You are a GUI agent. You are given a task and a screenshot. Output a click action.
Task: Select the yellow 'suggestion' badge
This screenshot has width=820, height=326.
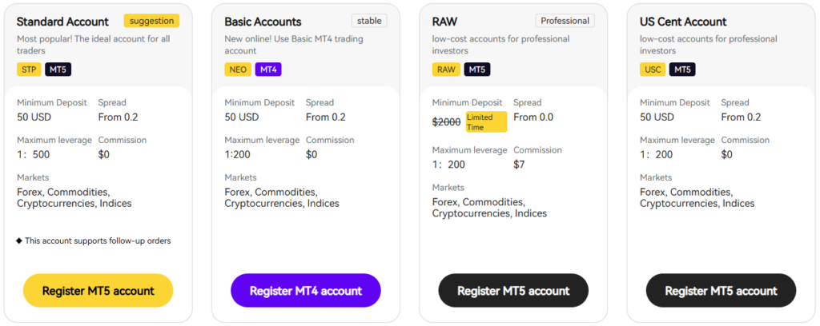(x=151, y=21)
